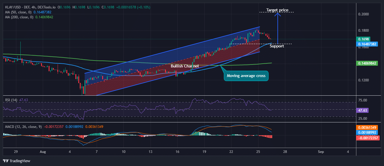
Task: Select the Support text label
Action: coord(277,46)
